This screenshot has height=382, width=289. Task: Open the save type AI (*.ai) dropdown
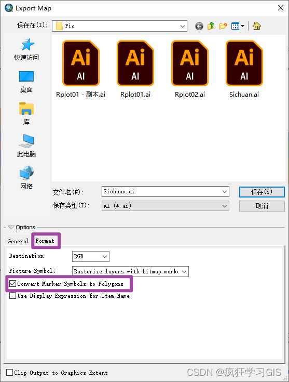point(166,206)
